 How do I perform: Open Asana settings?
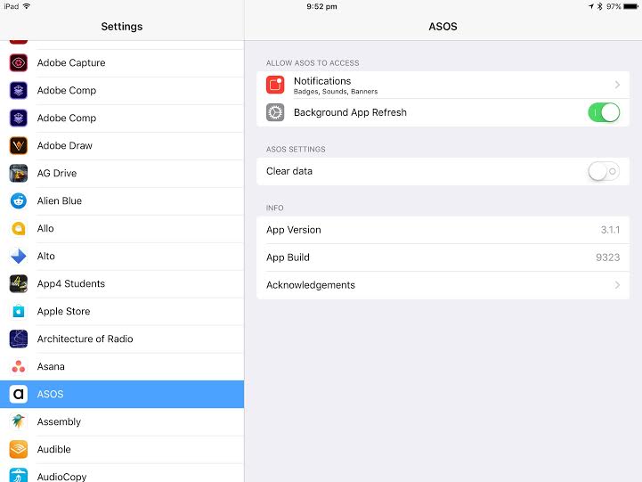coord(122,366)
